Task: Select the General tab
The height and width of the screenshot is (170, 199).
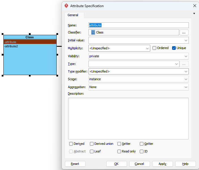Action: [73, 15]
